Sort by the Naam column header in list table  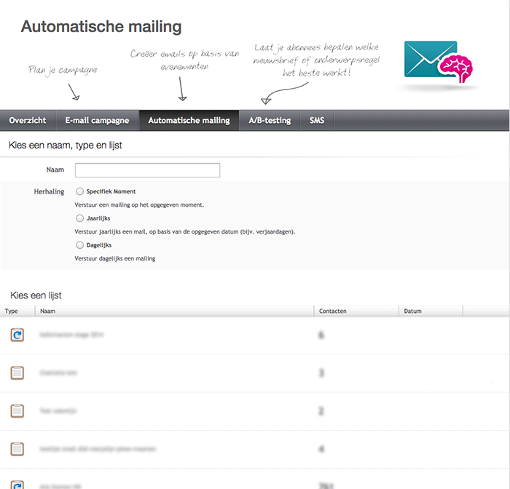[x=49, y=311]
